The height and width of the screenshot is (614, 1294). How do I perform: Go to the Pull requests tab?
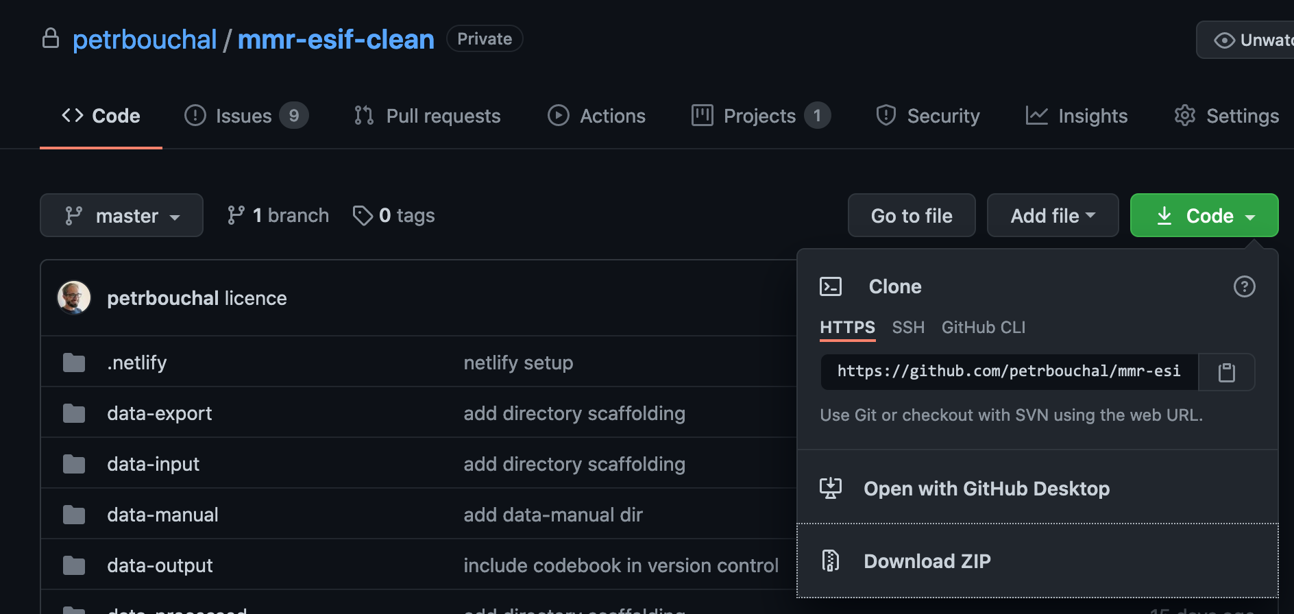(x=427, y=116)
